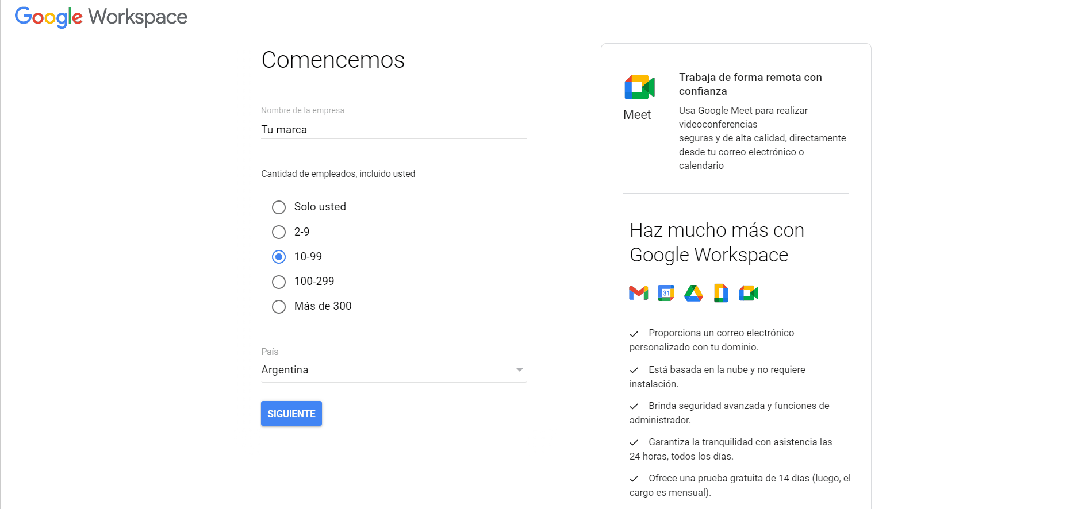Click the SIGUIENTE button
The image size is (1082, 509).
click(291, 414)
